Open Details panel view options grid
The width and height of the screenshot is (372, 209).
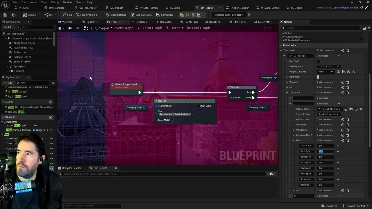tap(364, 28)
